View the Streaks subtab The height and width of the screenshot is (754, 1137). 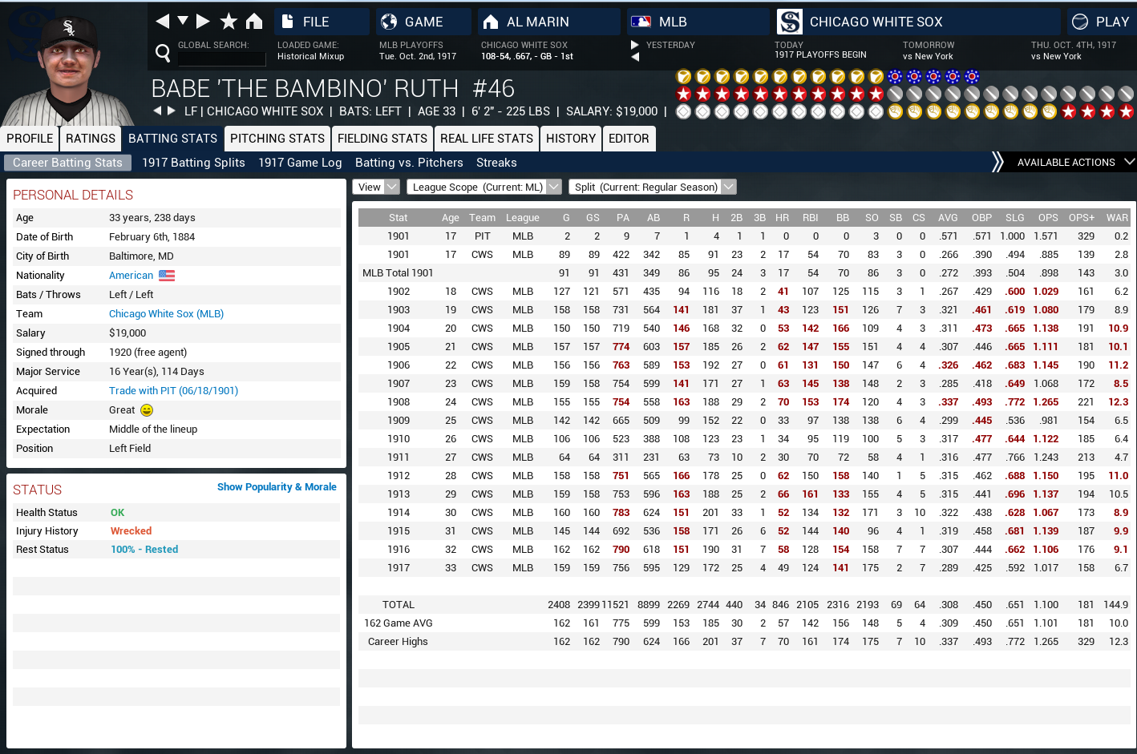pos(496,163)
